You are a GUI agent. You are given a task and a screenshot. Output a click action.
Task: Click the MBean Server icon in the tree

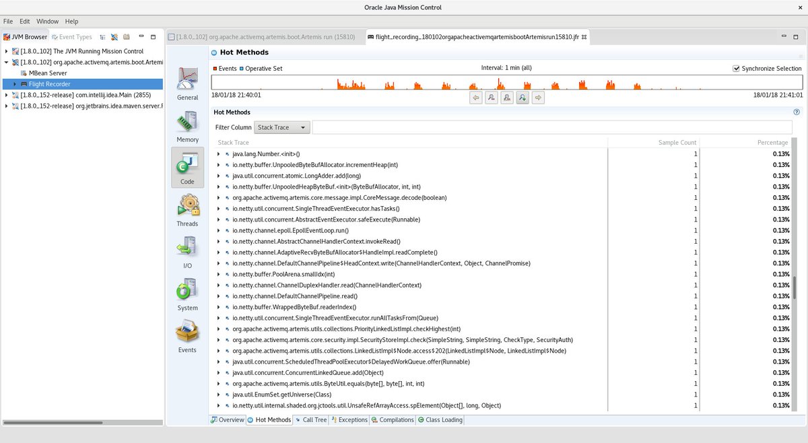click(x=24, y=73)
